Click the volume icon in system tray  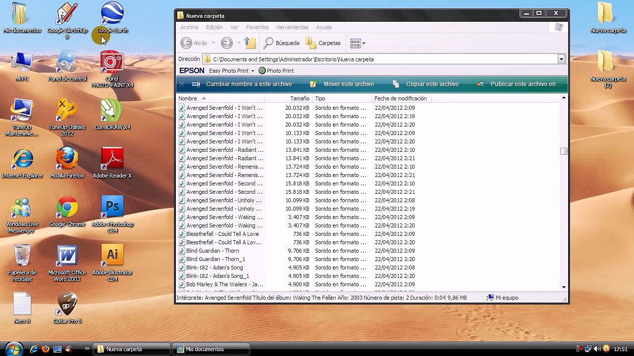pyautogui.click(x=597, y=349)
